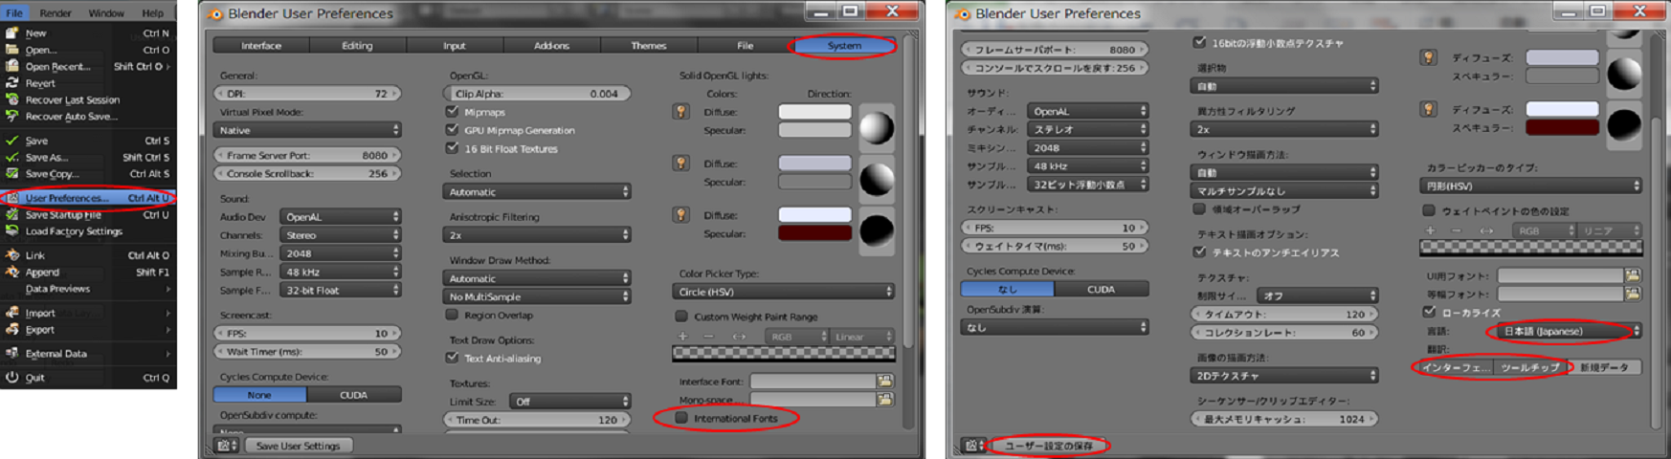Click the ユーザー設定の保存 button
The width and height of the screenshot is (1671, 459).
tap(1048, 446)
